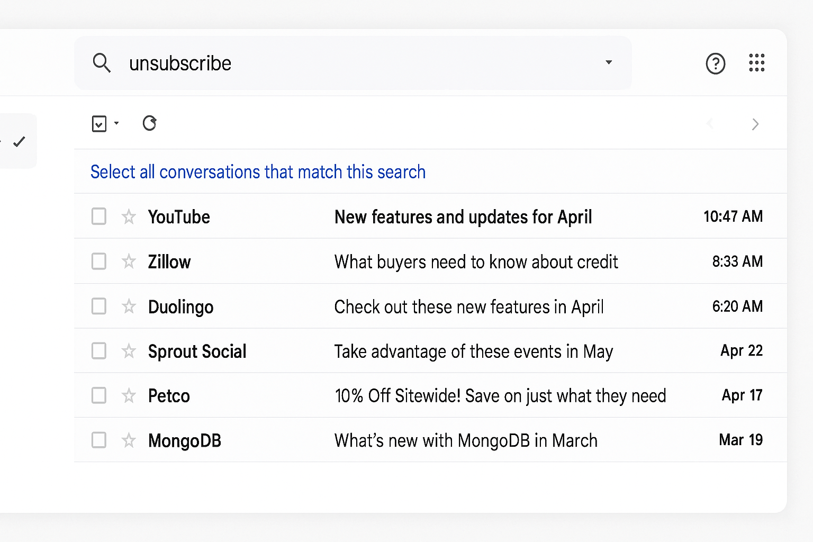Open 'What's new with MongoDB in March'
Viewport: 813px width, 542px height.
(x=466, y=440)
